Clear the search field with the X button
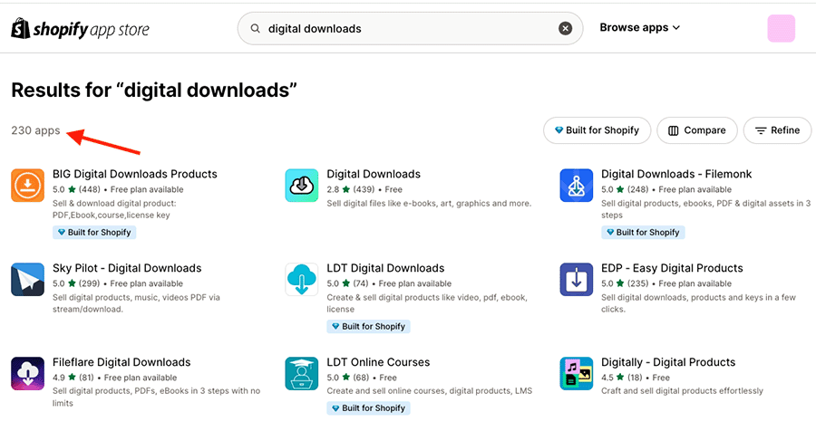This screenshot has width=816, height=431. (566, 29)
